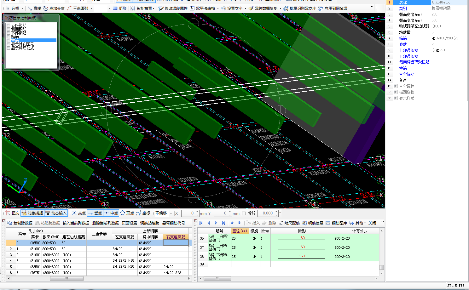This screenshot has height=290, width=469.
Task: Choose the 矩形 rectangle tool
Action: pyautogui.click(x=120, y=9)
